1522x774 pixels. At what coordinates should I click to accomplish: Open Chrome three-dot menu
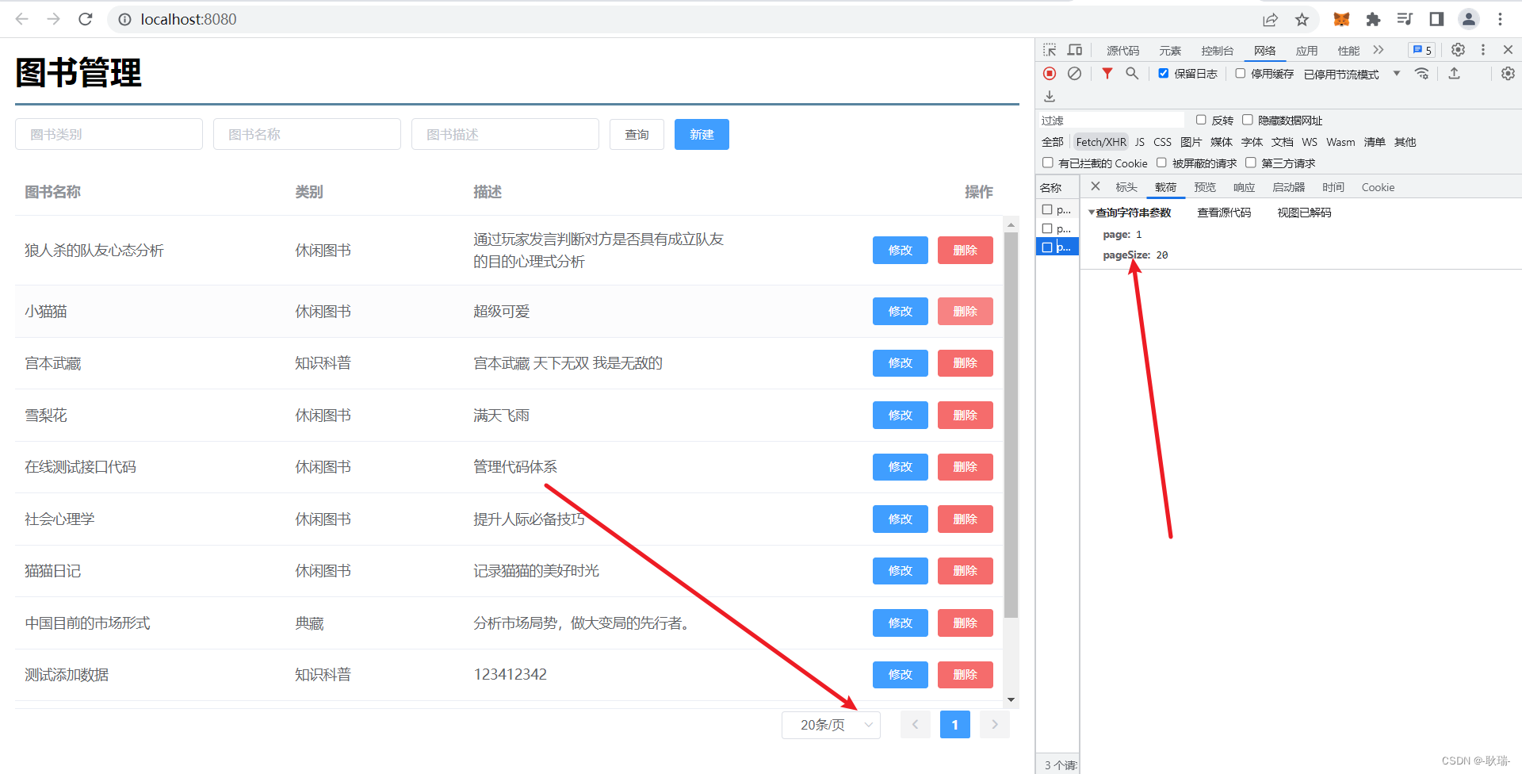[1500, 19]
